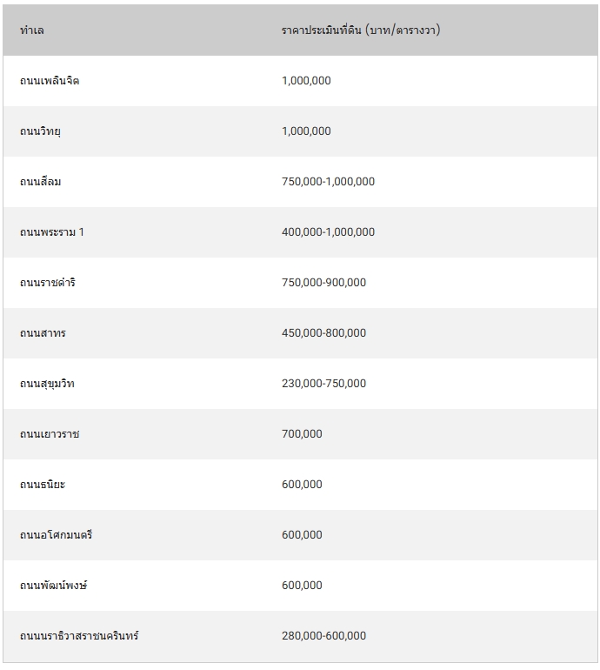The width and height of the screenshot is (600, 670).
Task: Select the ถนนพัฒน์พงษ์ location cell
Action: coord(54,586)
